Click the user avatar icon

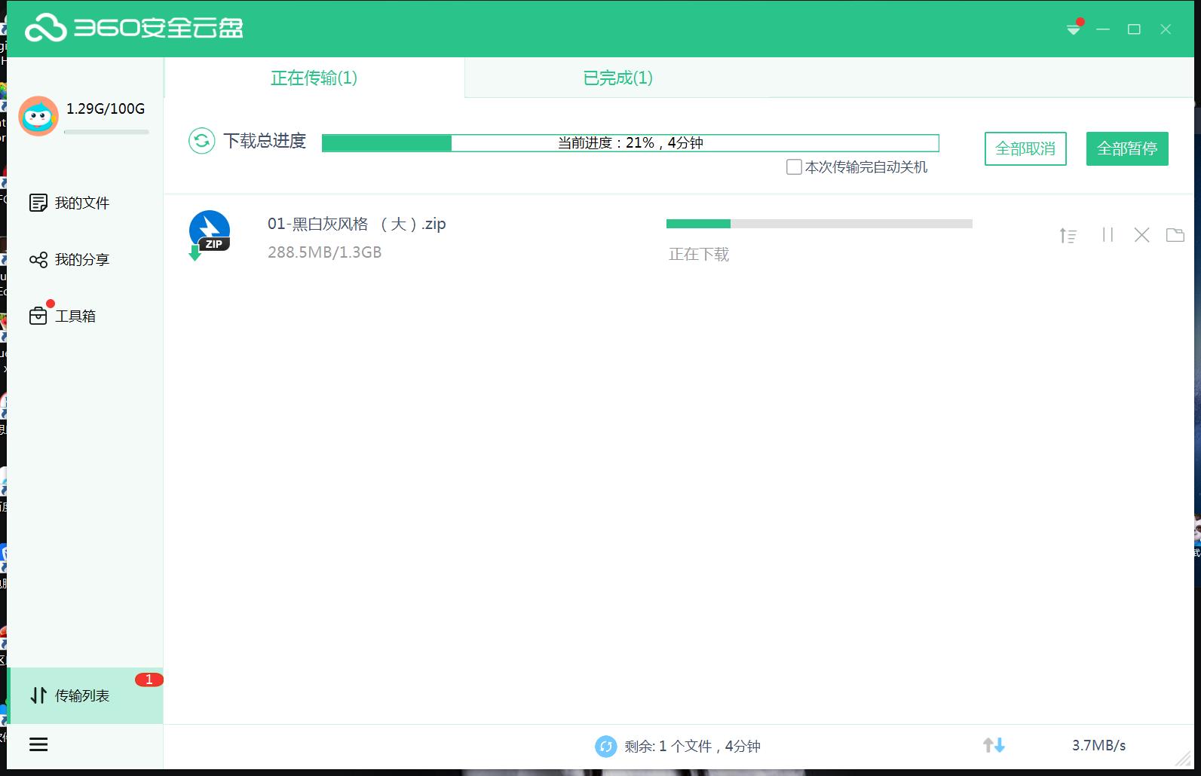coord(38,116)
